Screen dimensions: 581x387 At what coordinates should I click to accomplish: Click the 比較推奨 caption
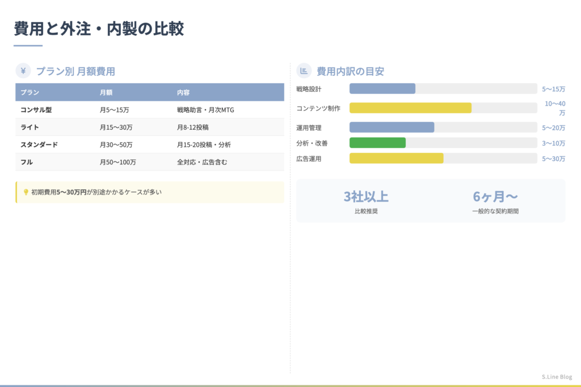point(366,211)
